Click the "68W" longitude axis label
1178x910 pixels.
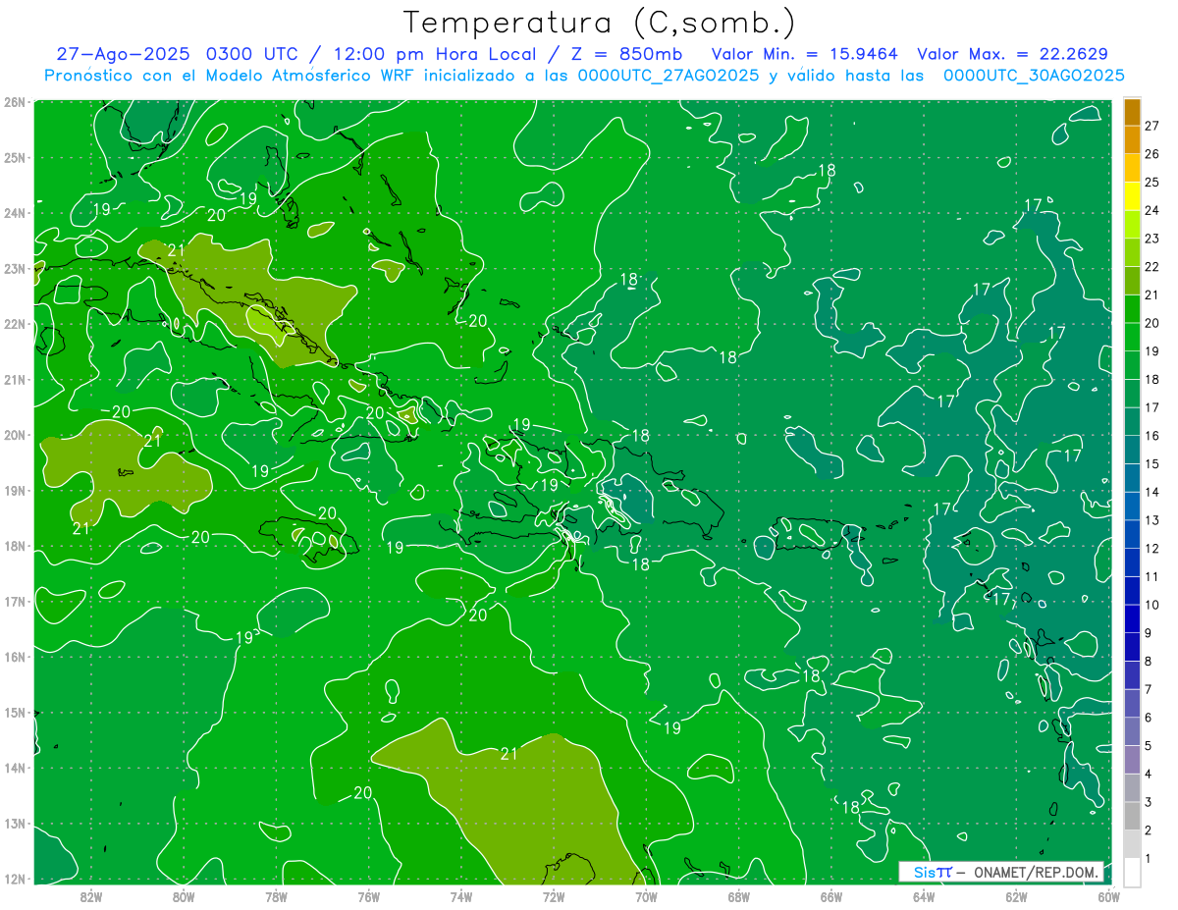pyautogui.click(x=738, y=895)
